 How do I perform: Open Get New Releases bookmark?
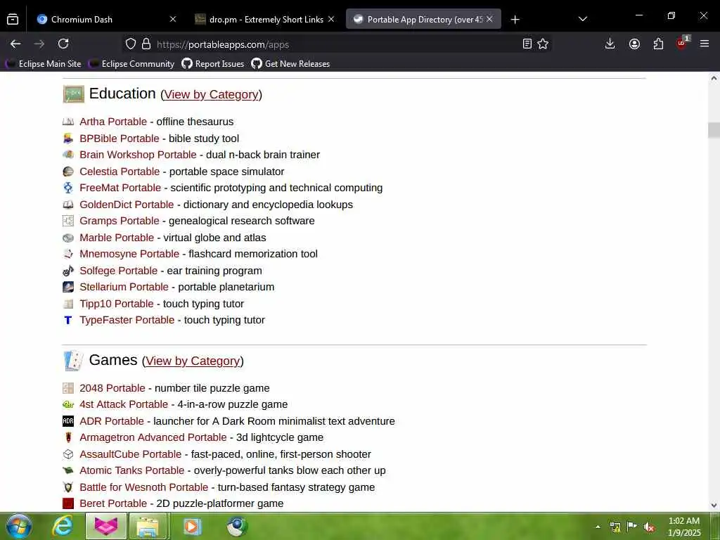290,64
